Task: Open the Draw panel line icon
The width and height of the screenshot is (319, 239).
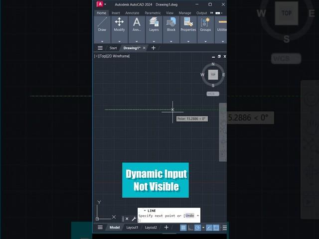Action: pos(102,22)
